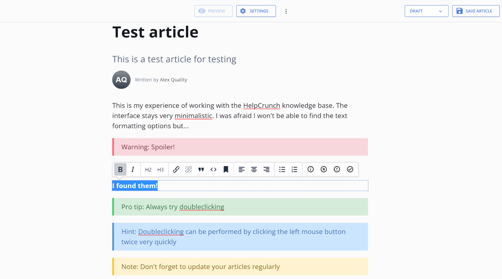The image size is (502, 279).
Task: Apply H2 heading style
Action: click(148, 170)
